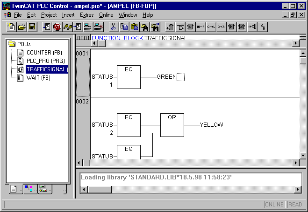
Task: Click the Find next binoculars icon
Action: (x=155, y=27)
